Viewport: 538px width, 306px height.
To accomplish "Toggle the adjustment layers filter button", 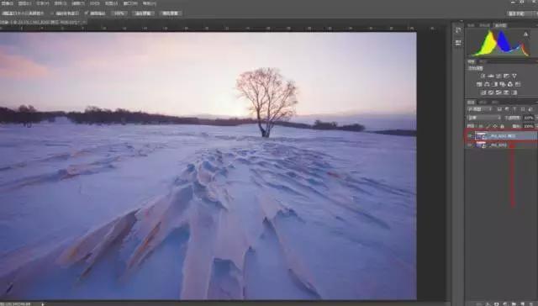I will point(507,109).
